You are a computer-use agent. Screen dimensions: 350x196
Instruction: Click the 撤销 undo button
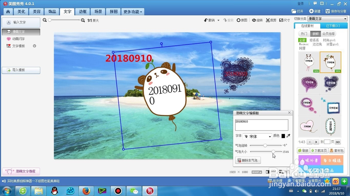coord(209,20)
